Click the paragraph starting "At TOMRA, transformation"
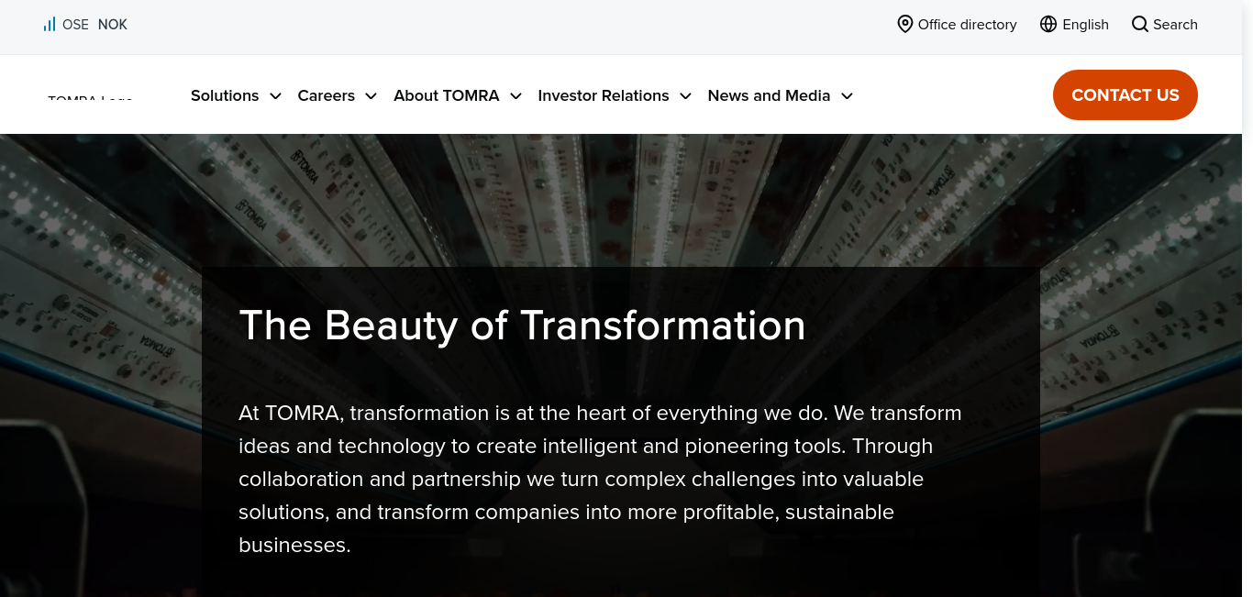Viewport: 1253px width, 597px height. (x=600, y=479)
